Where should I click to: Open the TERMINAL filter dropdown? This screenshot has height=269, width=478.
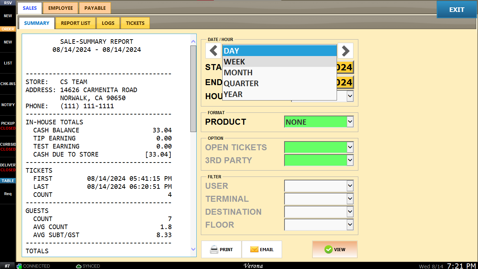pos(319,199)
